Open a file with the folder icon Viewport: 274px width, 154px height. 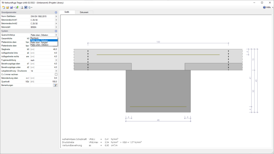7,7
